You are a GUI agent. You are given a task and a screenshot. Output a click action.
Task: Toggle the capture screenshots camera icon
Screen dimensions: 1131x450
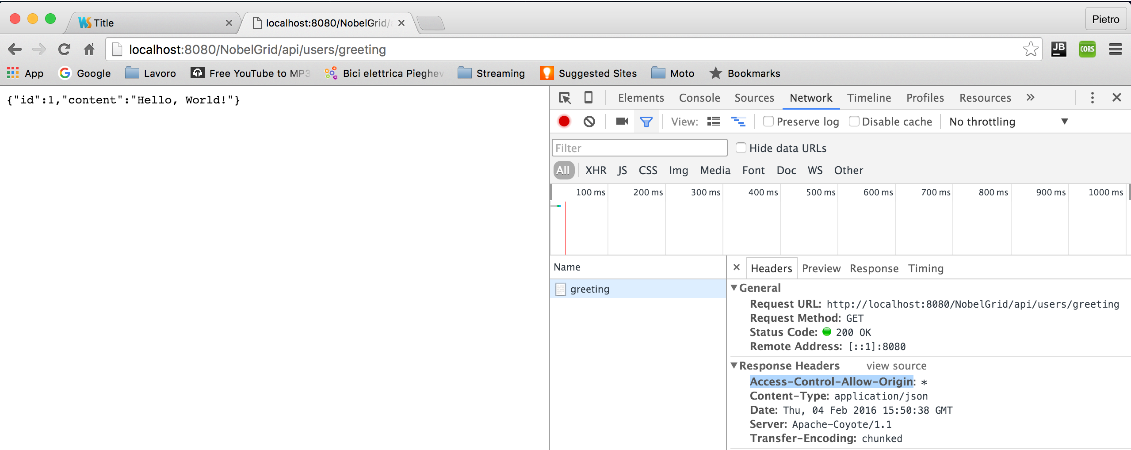click(x=622, y=122)
